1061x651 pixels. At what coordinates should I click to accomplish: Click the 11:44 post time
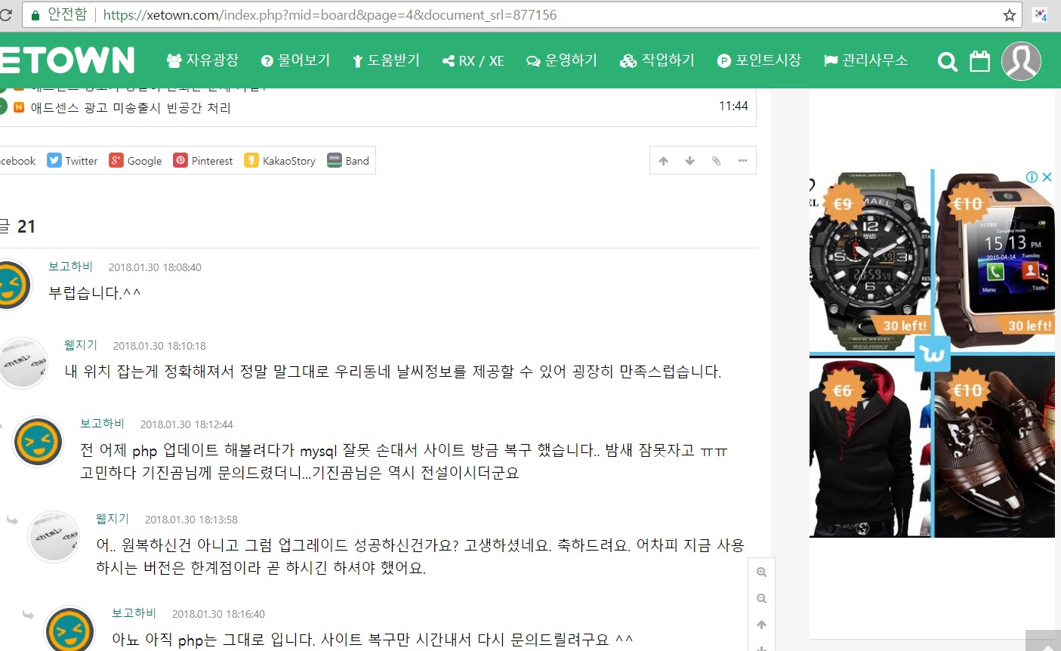tap(733, 106)
